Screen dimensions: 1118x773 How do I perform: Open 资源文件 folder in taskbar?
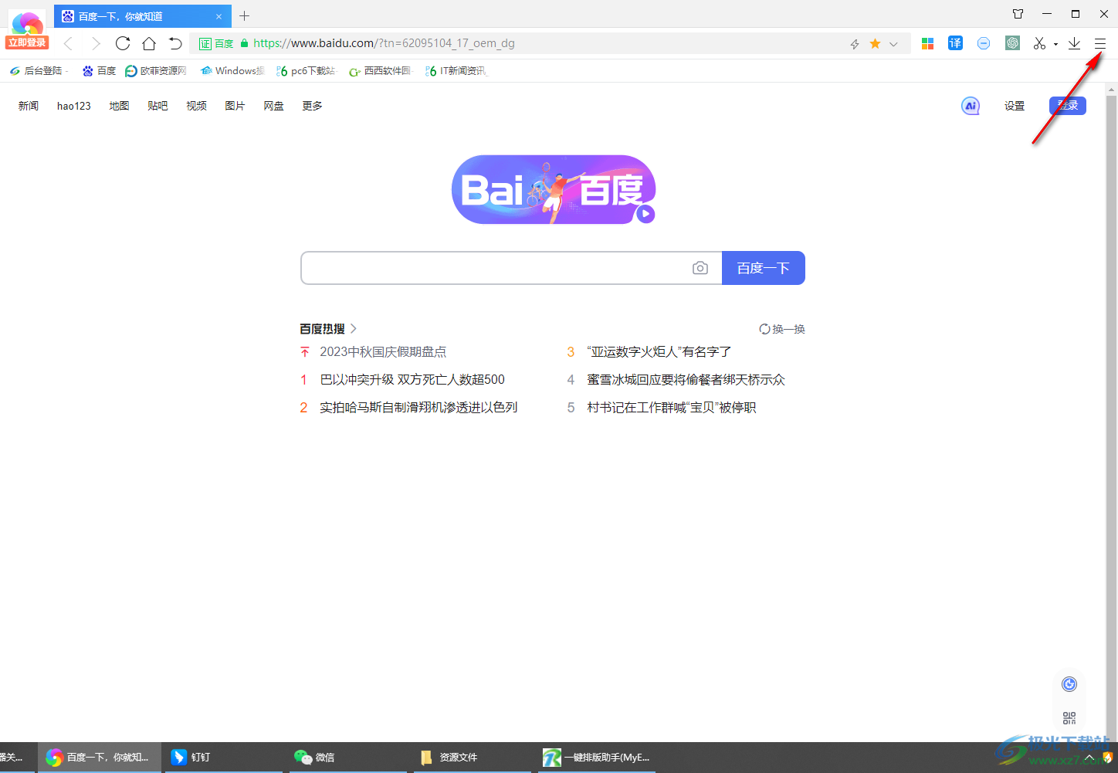coord(470,758)
